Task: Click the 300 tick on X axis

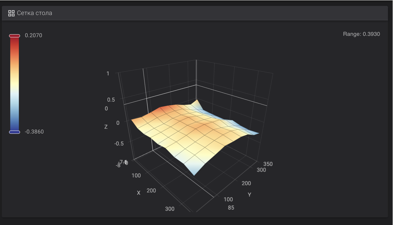Action: tap(170, 209)
